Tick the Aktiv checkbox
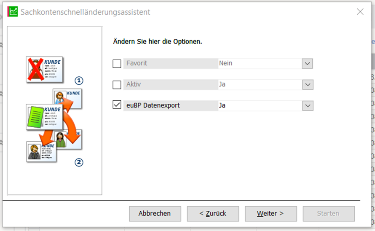 117,85
